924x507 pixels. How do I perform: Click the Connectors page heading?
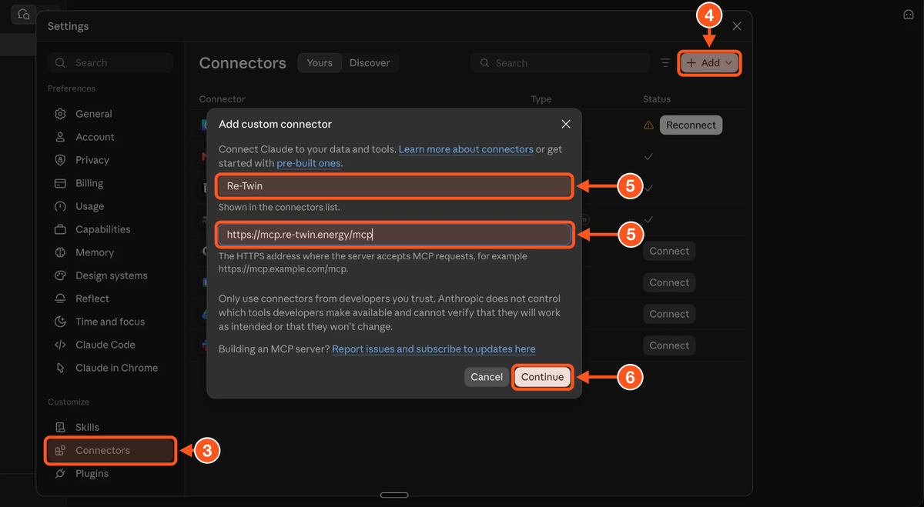point(243,63)
